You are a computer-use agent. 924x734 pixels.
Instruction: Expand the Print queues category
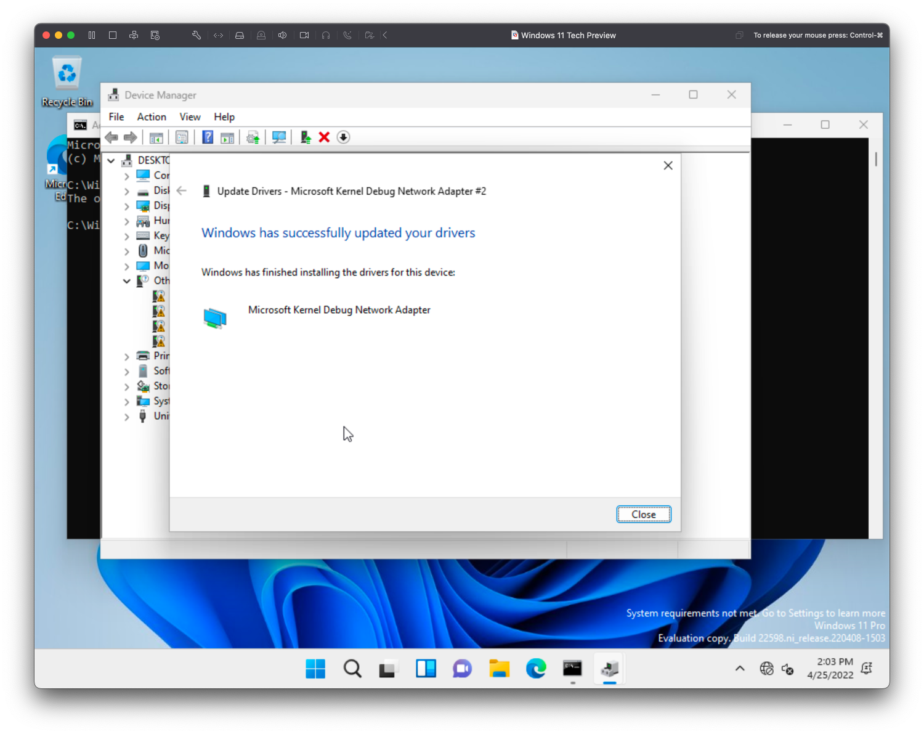[x=127, y=356]
